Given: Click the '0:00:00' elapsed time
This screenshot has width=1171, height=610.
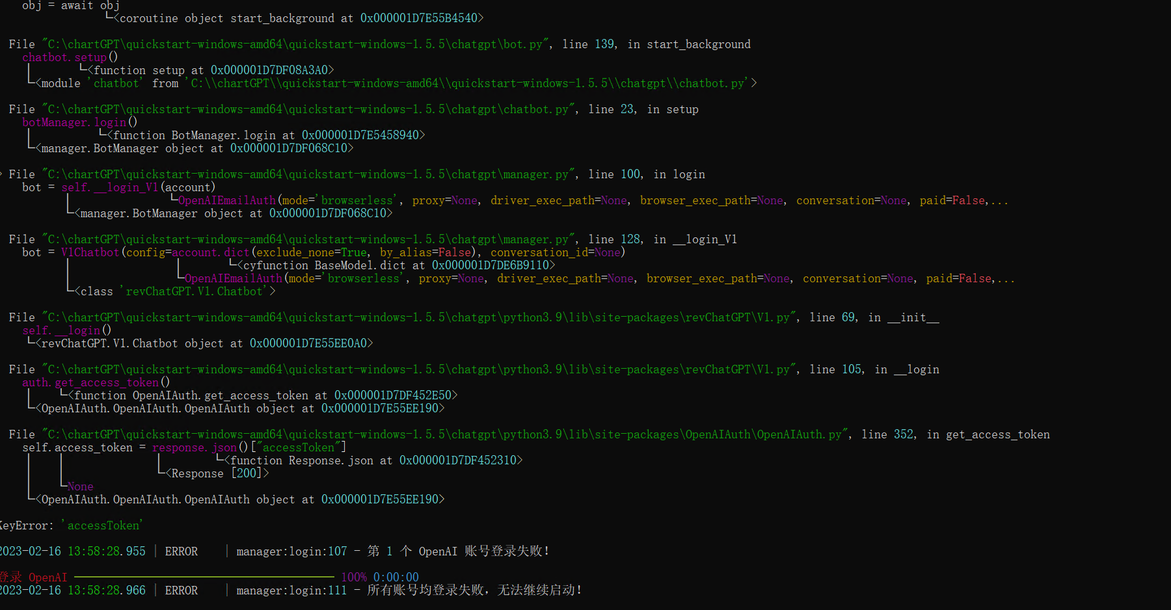Looking at the screenshot, I should 396,577.
